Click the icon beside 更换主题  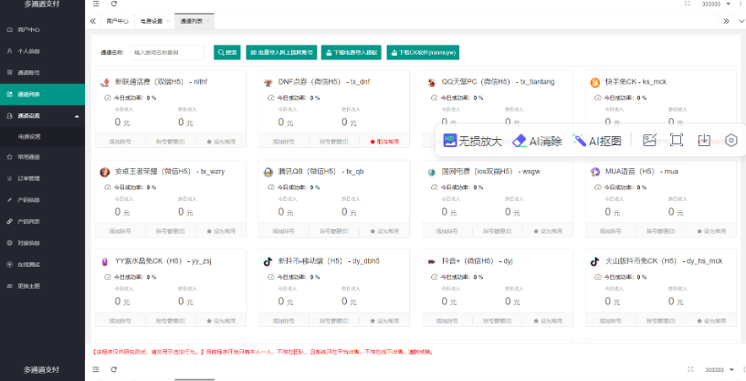(x=9, y=286)
